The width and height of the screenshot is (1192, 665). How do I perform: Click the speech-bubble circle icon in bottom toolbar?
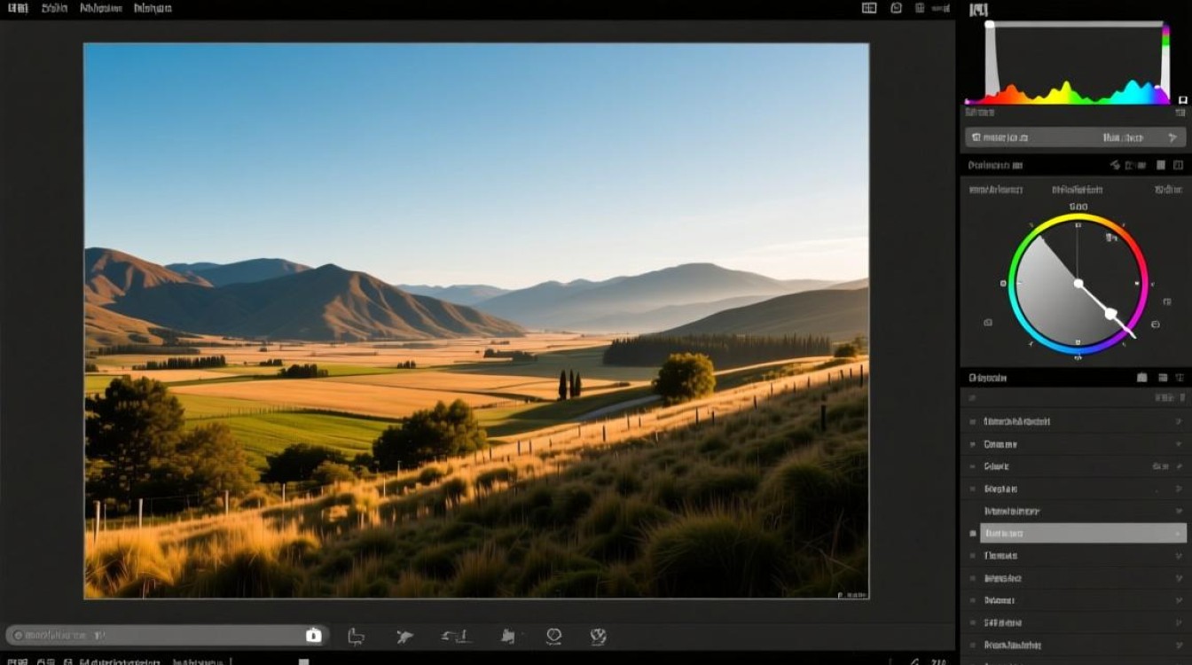(x=554, y=636)
